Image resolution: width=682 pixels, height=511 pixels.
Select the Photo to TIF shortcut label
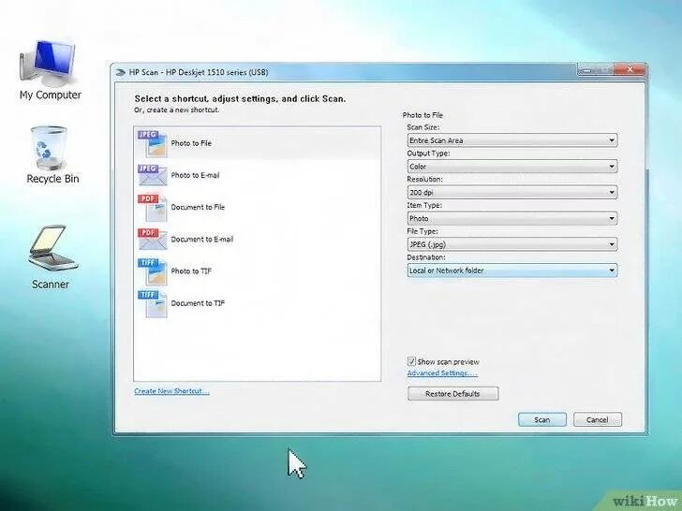191,271
